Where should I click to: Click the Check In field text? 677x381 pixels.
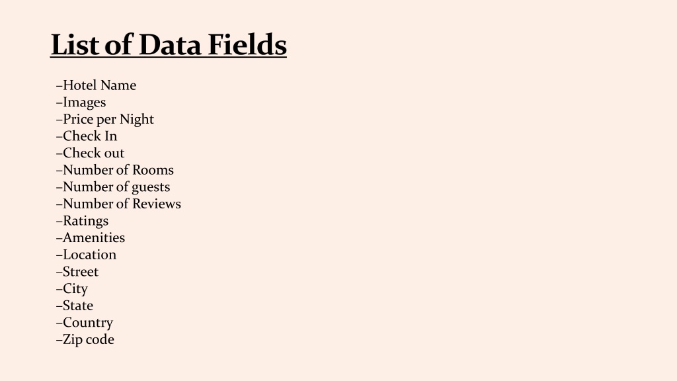click(87, 136)
